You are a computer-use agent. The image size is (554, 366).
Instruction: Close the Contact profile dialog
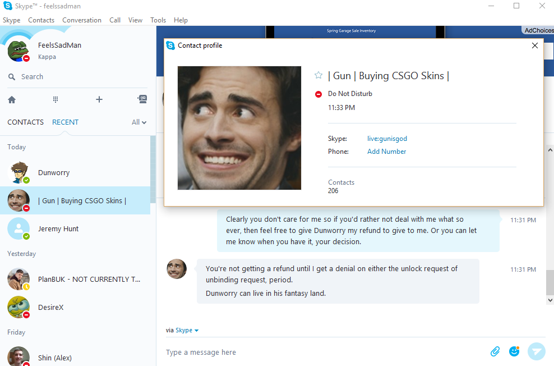(x=535, y=45)
